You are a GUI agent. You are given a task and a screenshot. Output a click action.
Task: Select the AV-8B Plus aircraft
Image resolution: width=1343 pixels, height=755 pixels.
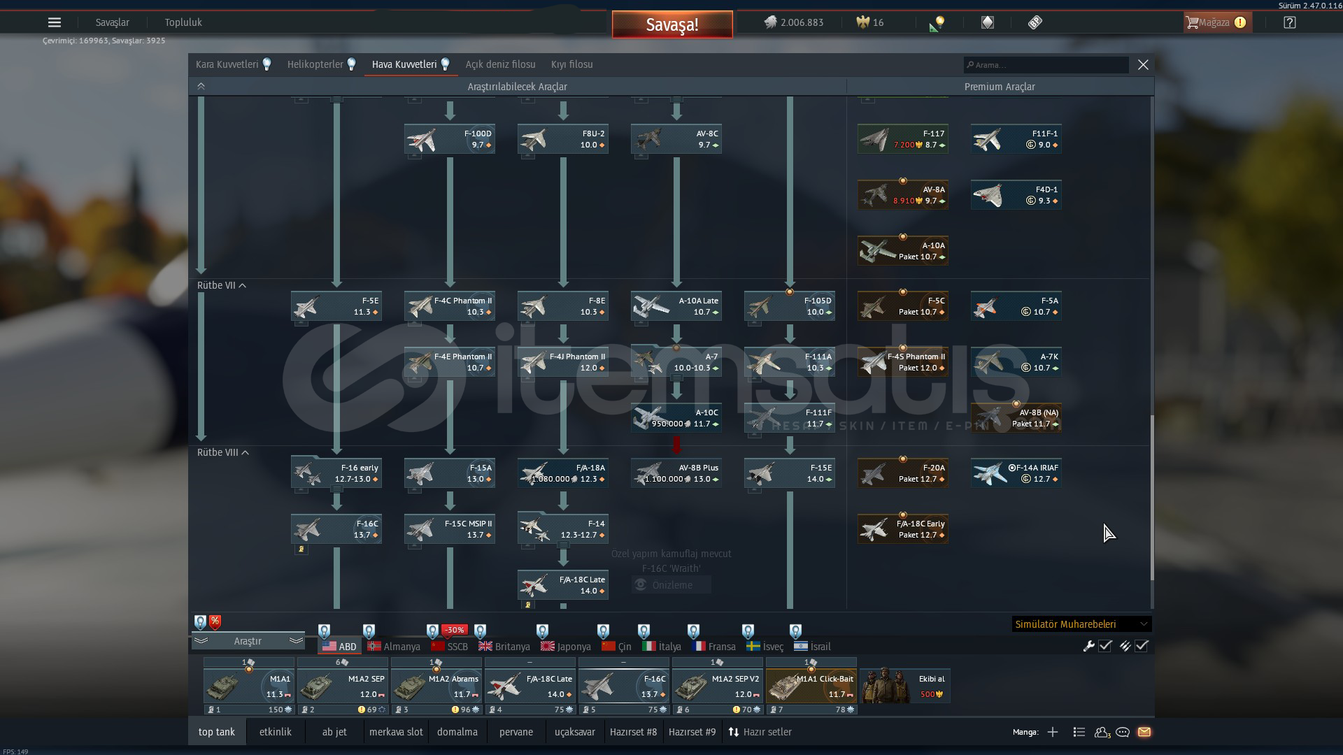click(x=676, y=473)
